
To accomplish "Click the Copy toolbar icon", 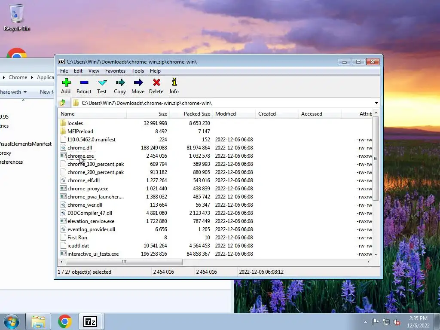I will [120, 82].
